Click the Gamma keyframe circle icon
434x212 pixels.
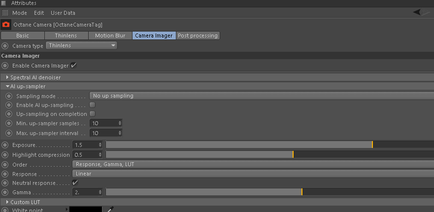[5, 192]
